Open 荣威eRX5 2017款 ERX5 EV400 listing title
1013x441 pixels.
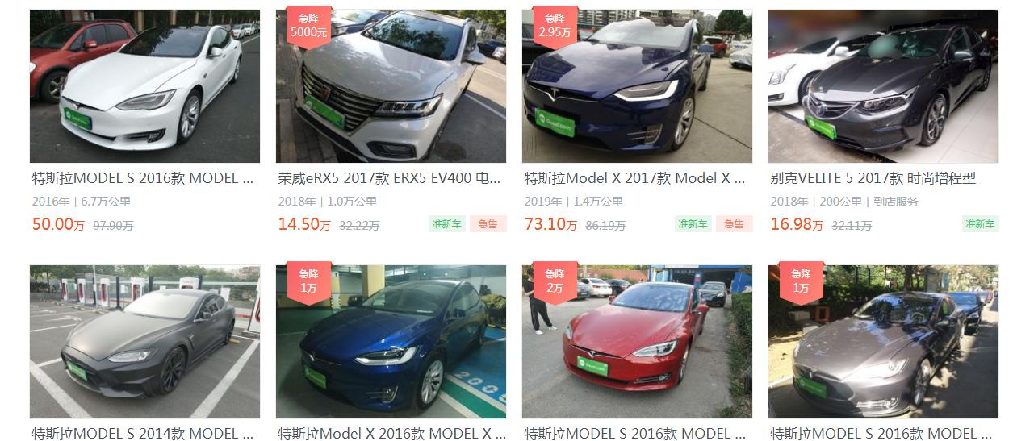389,179
